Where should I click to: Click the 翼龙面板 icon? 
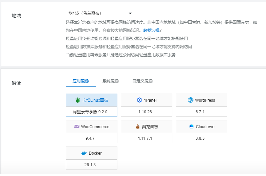(x=138, y=126)
